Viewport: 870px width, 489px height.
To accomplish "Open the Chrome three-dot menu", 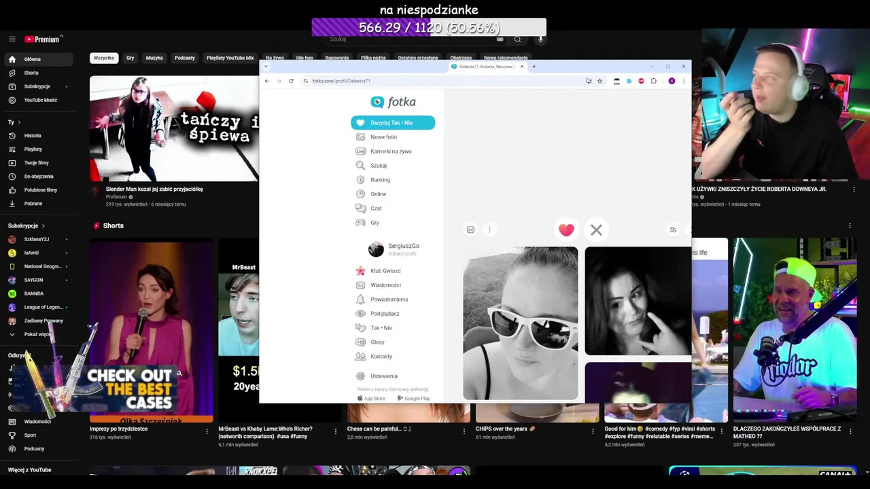I will pyautogui.click(x=684, y=81).
